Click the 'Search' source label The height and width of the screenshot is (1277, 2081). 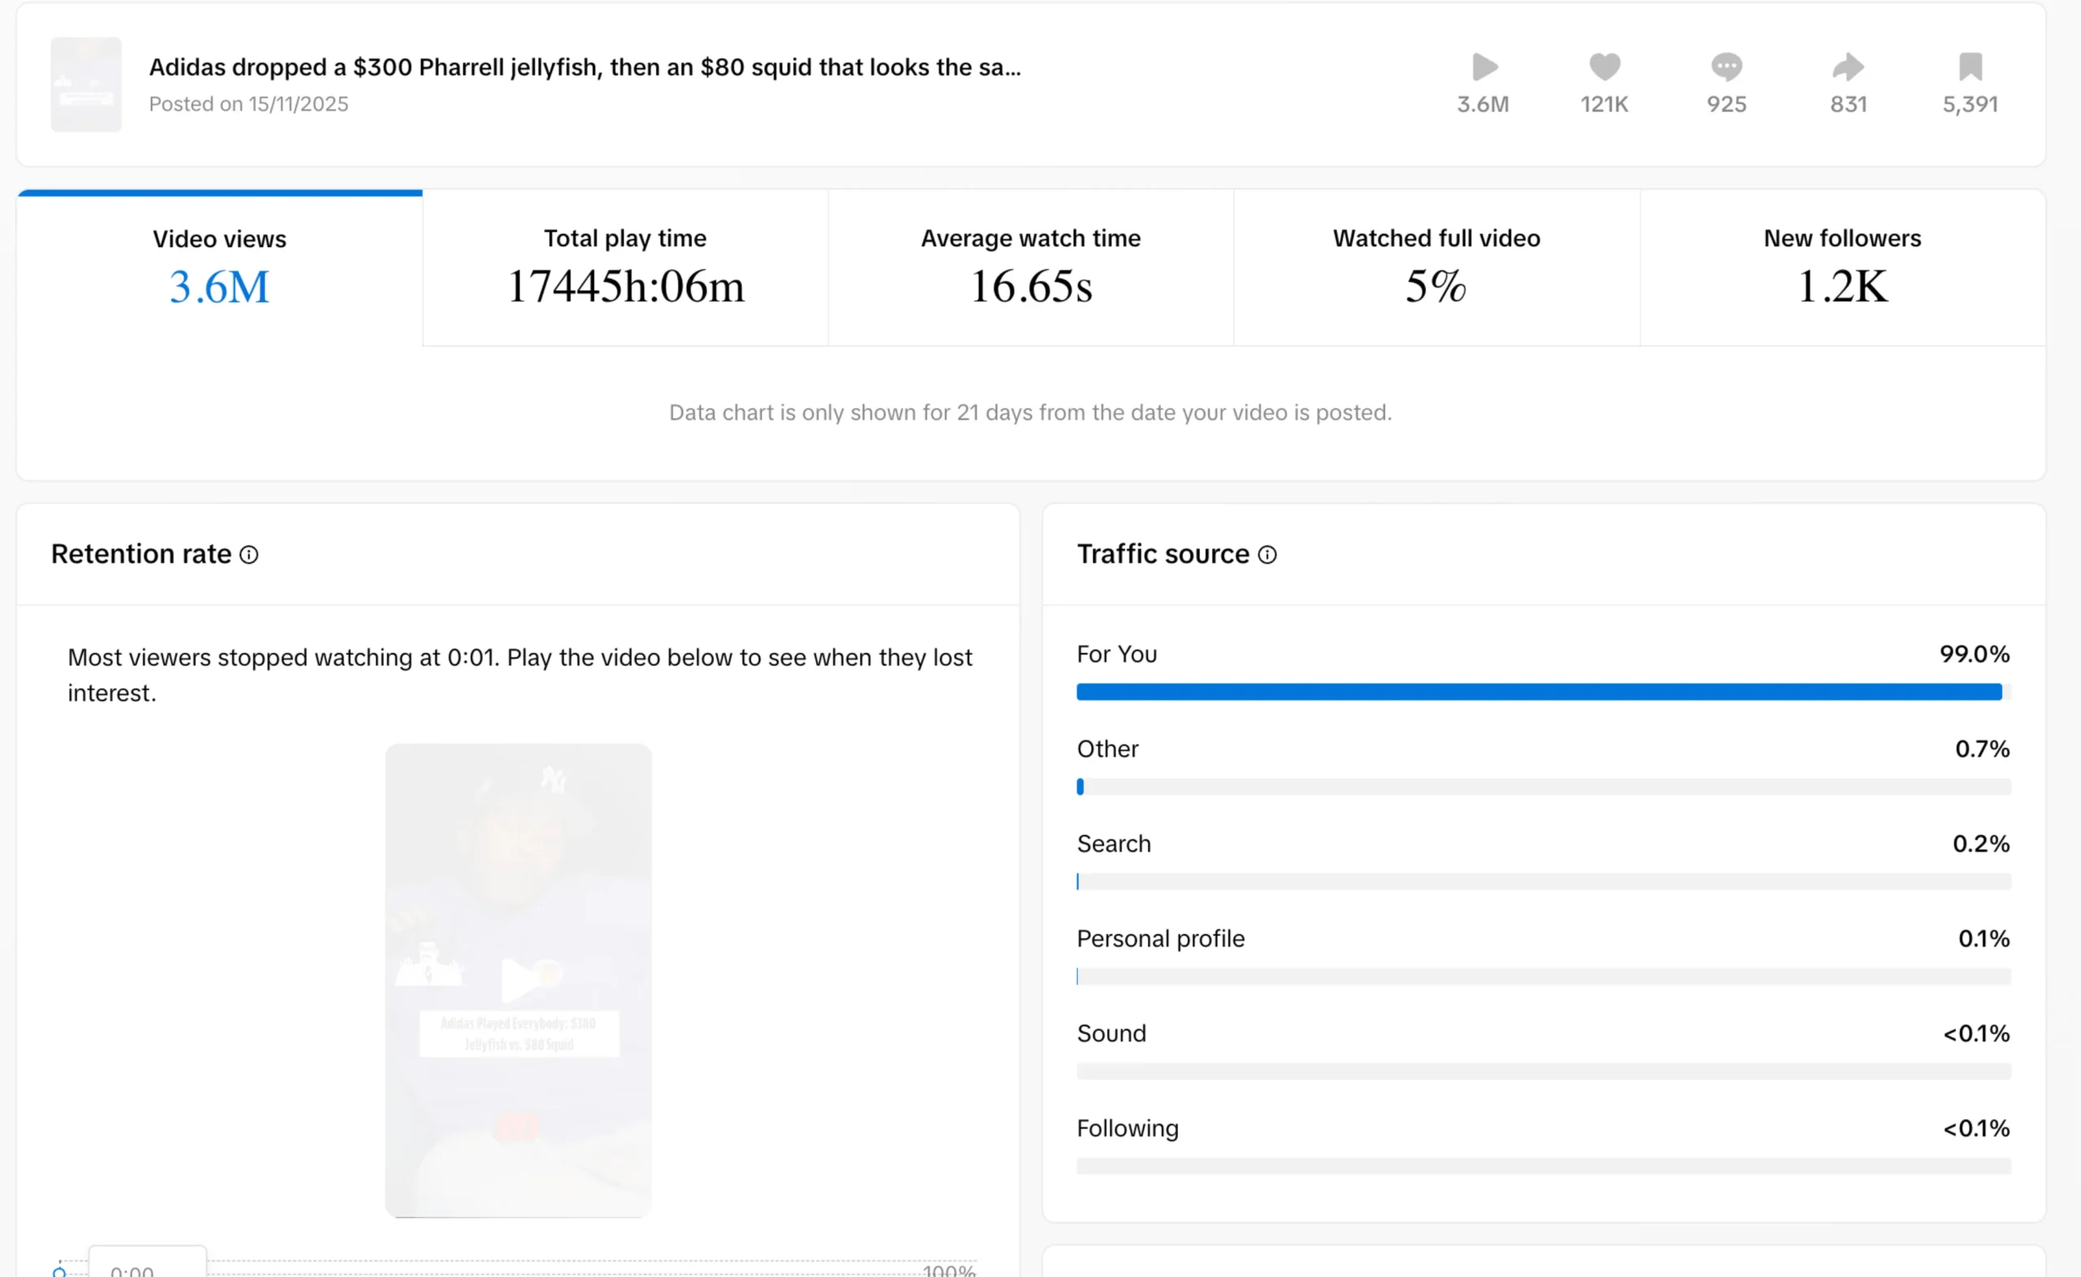[x=1113, y=844]
